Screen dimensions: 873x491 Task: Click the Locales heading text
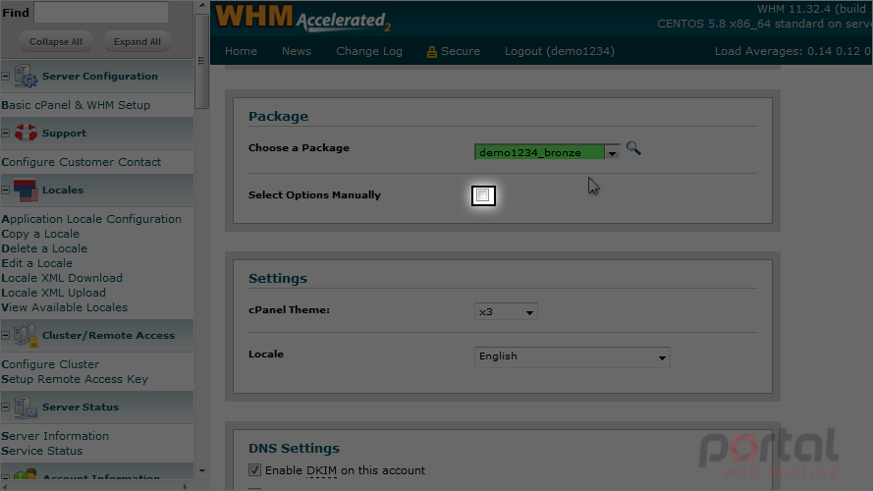[63, 191]
